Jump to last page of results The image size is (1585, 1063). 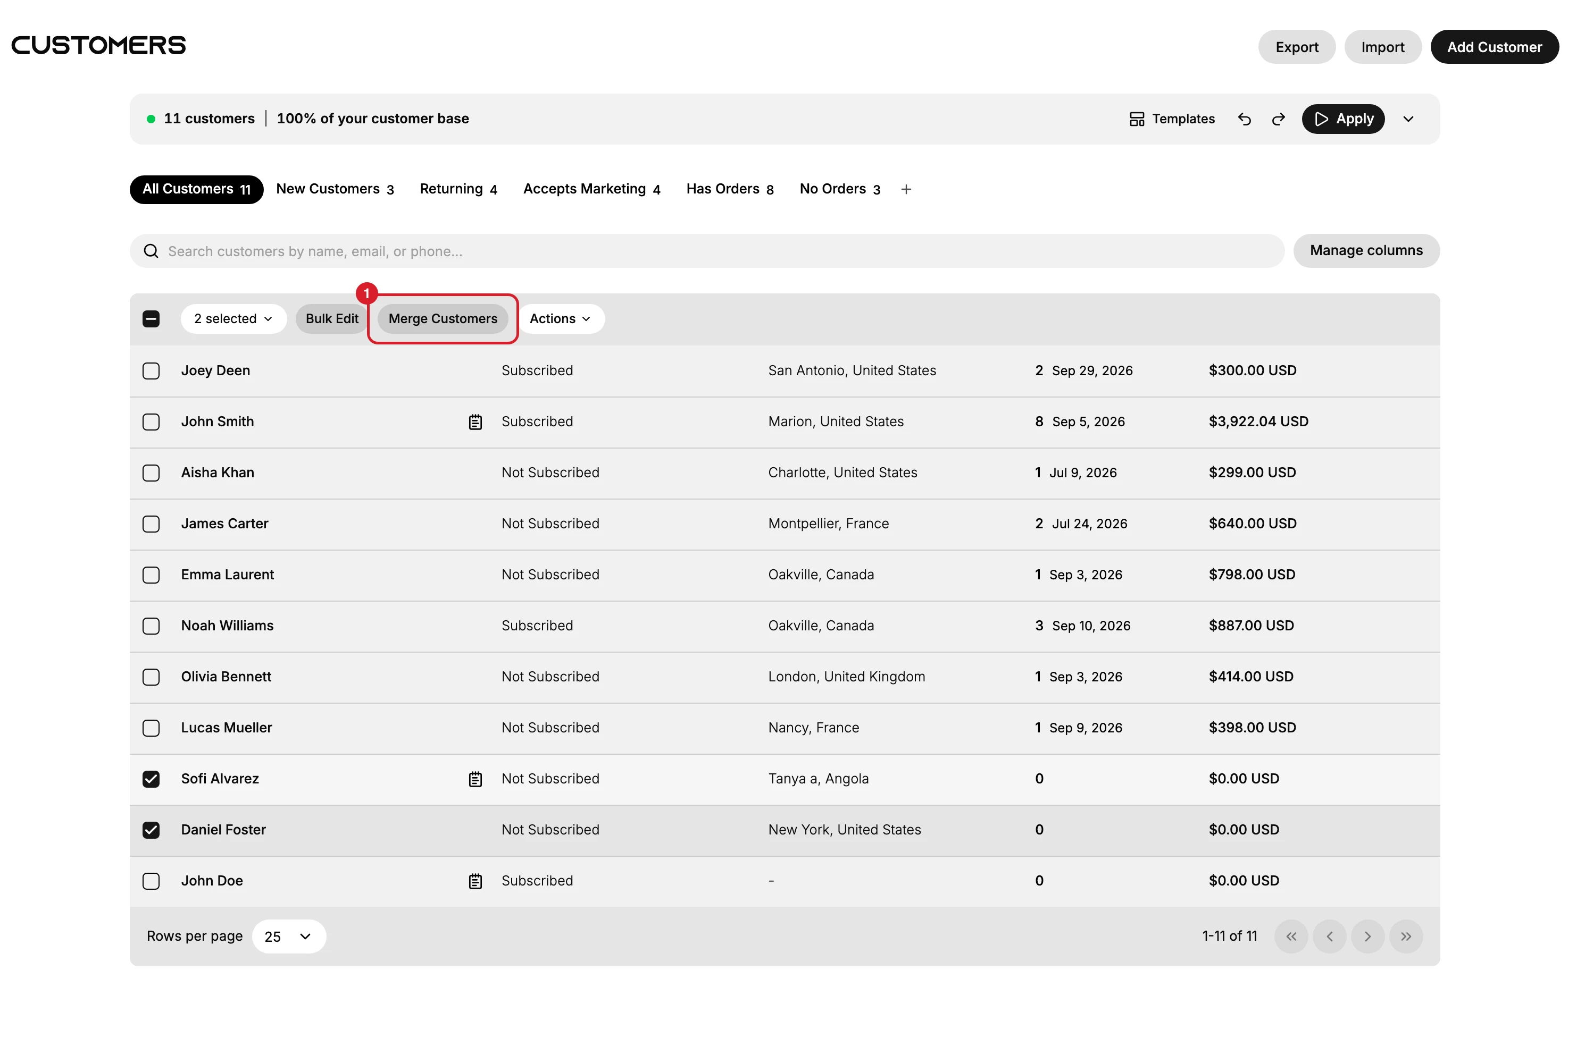pyautogui.click(x=1406, y=936)
